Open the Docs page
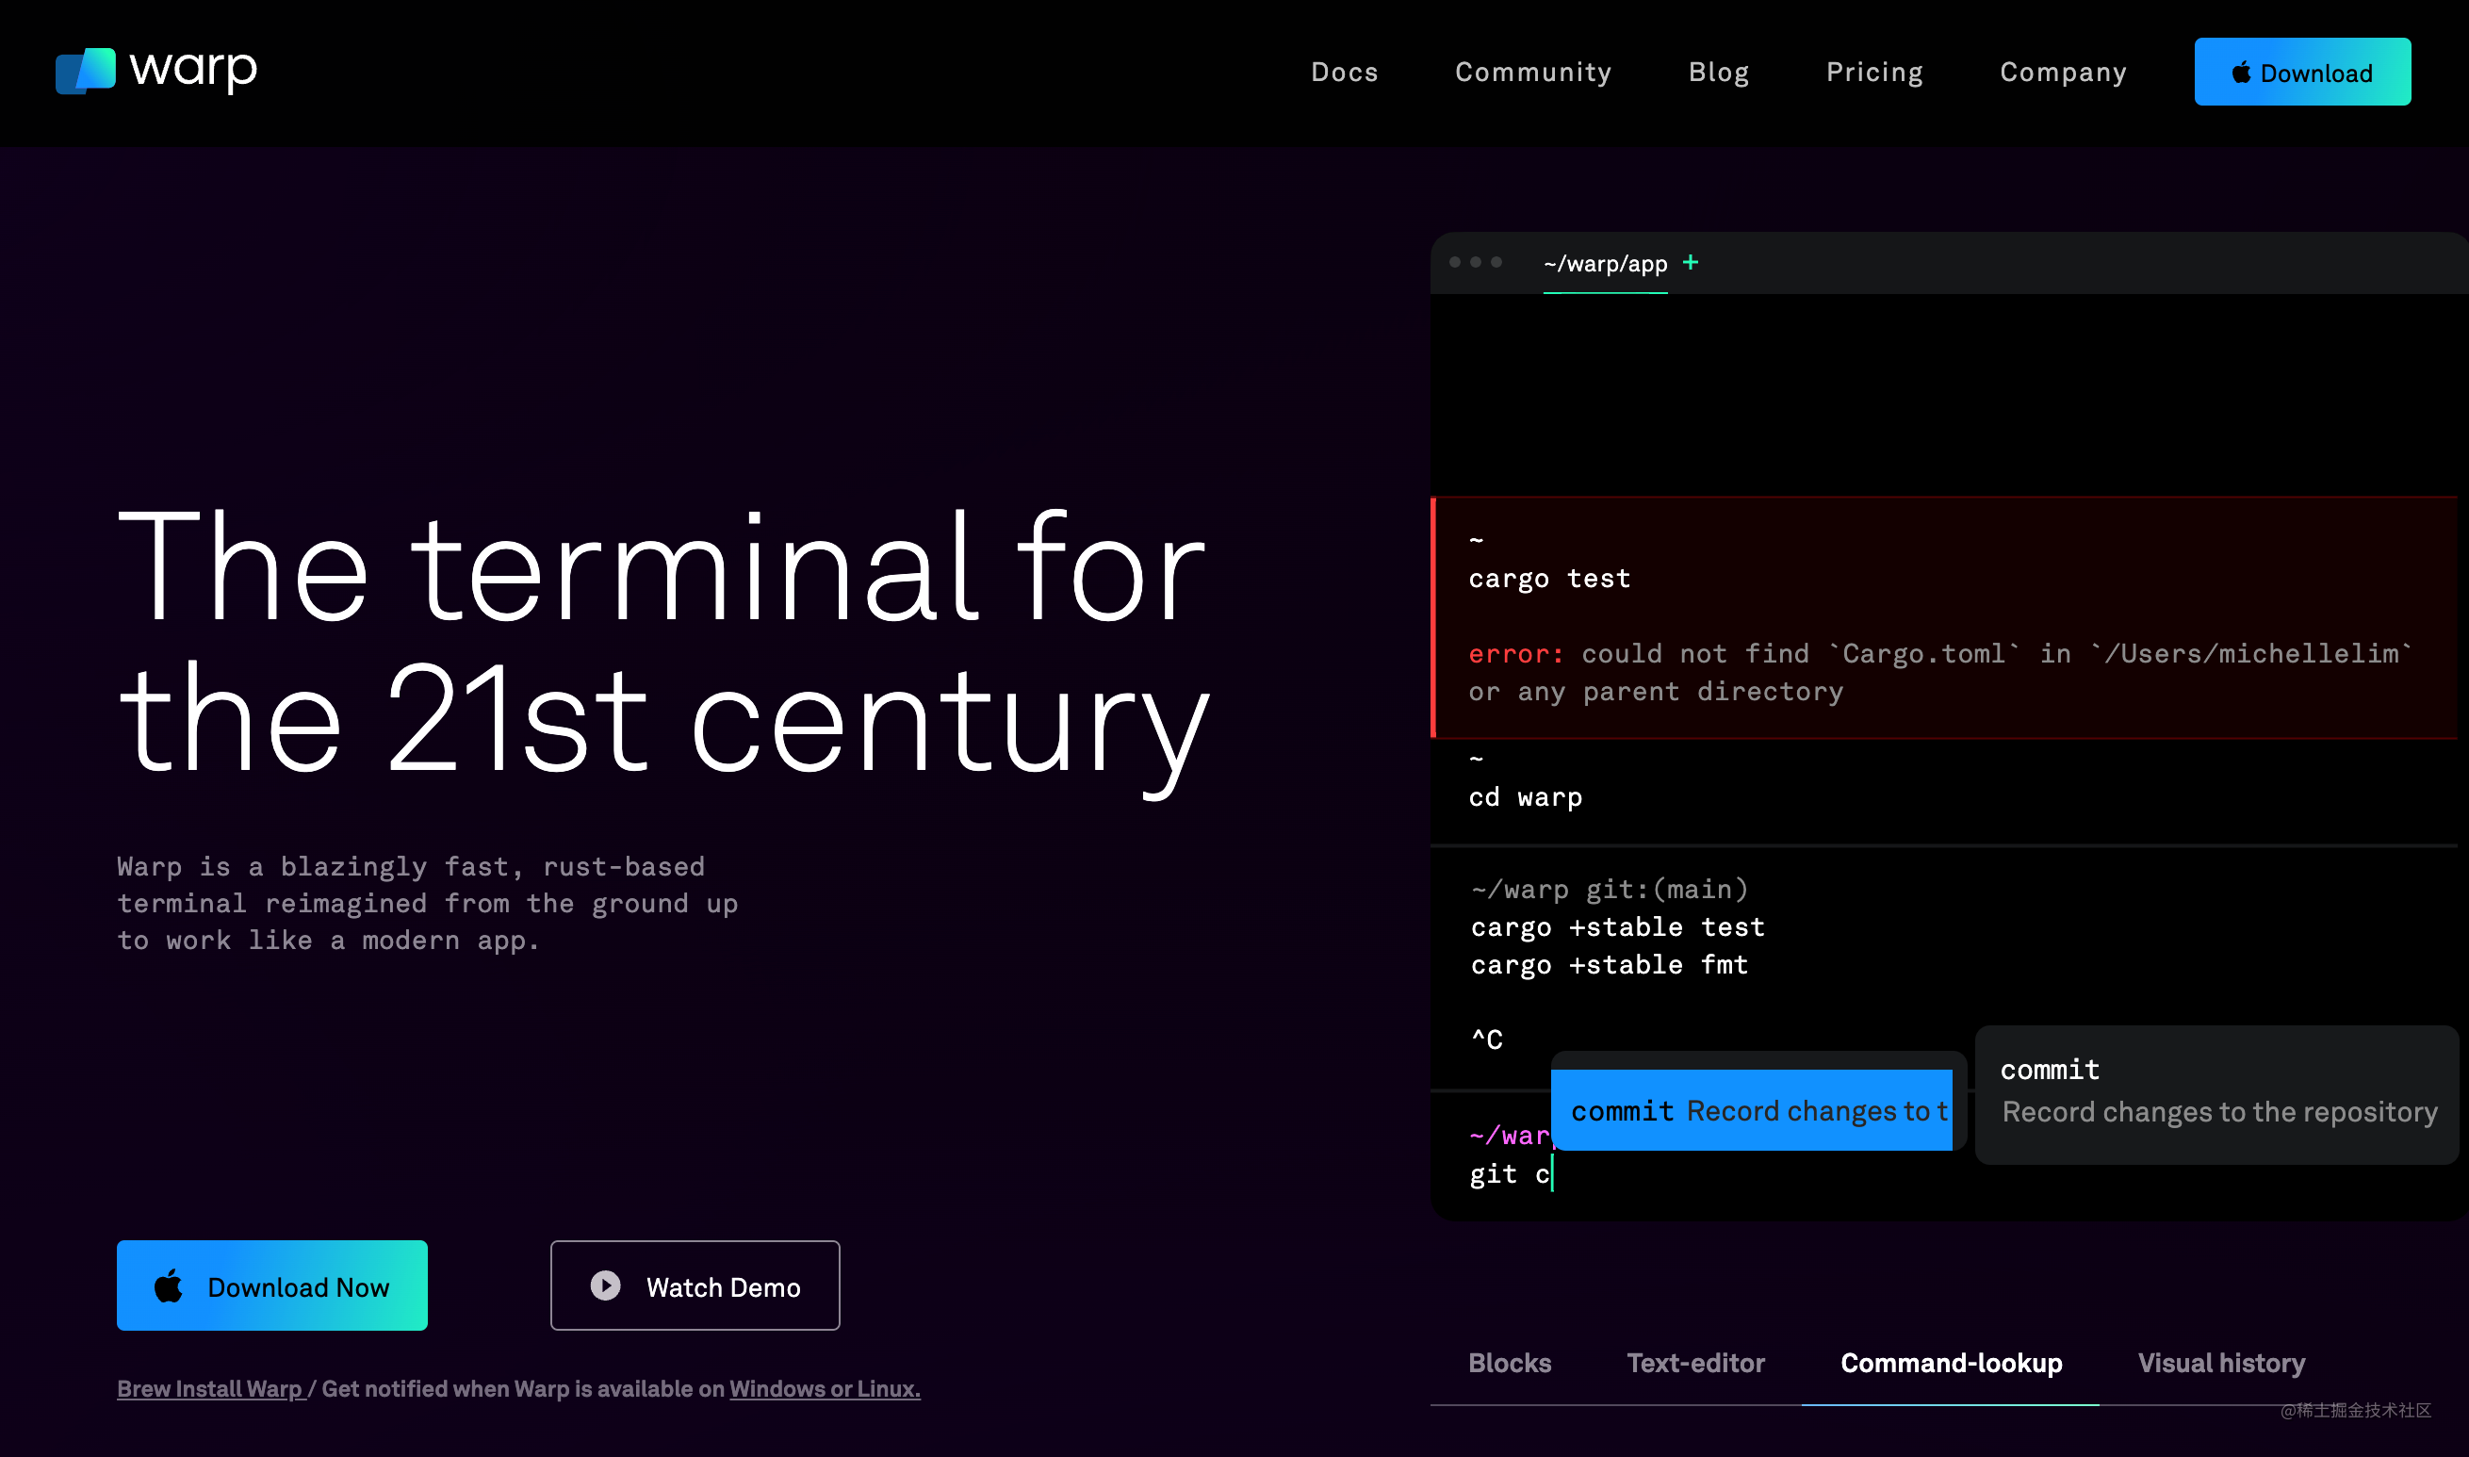This screenshot has width=2469, height=1457. pyautogui.click(x=1344, y=73)
